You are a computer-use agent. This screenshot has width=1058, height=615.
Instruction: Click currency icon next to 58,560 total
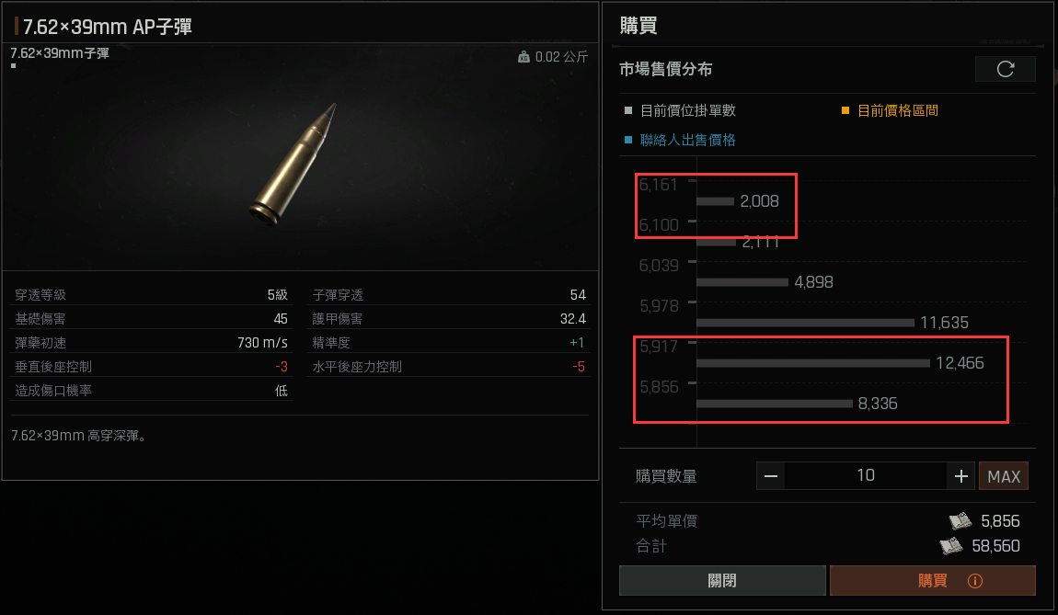951,545
